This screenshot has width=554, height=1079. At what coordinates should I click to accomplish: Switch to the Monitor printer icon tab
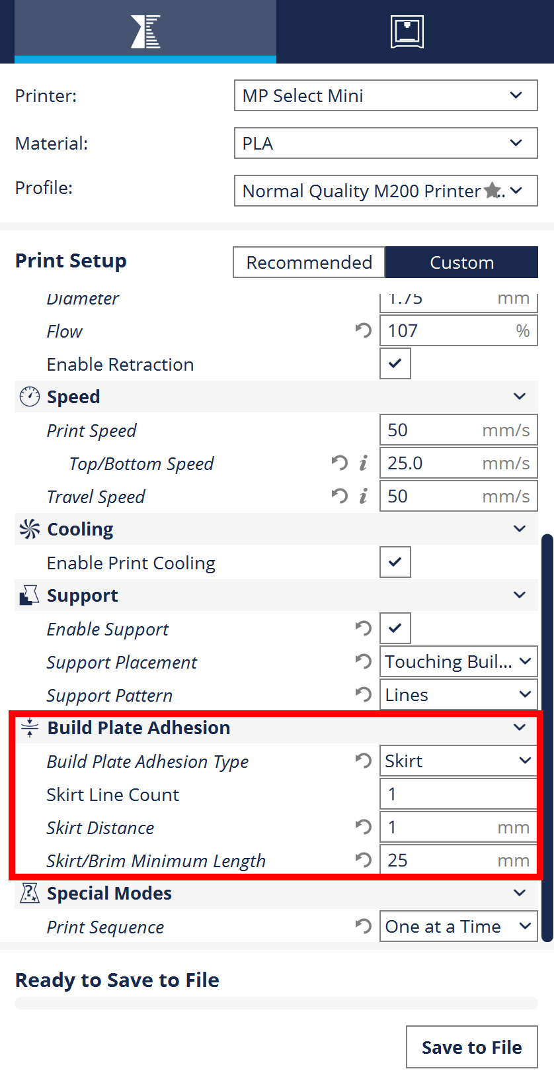407,31
